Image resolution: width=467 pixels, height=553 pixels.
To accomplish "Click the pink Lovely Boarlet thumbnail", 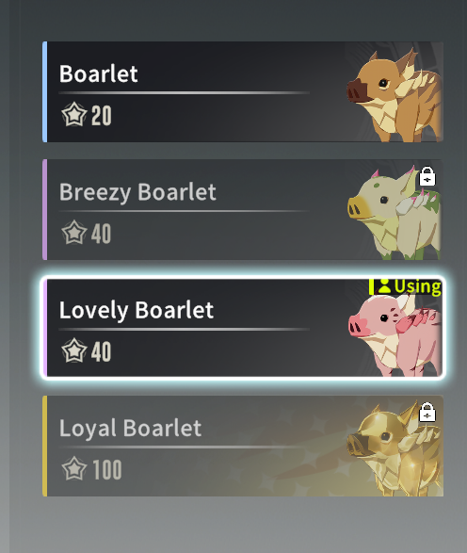I will pos(395,334).
